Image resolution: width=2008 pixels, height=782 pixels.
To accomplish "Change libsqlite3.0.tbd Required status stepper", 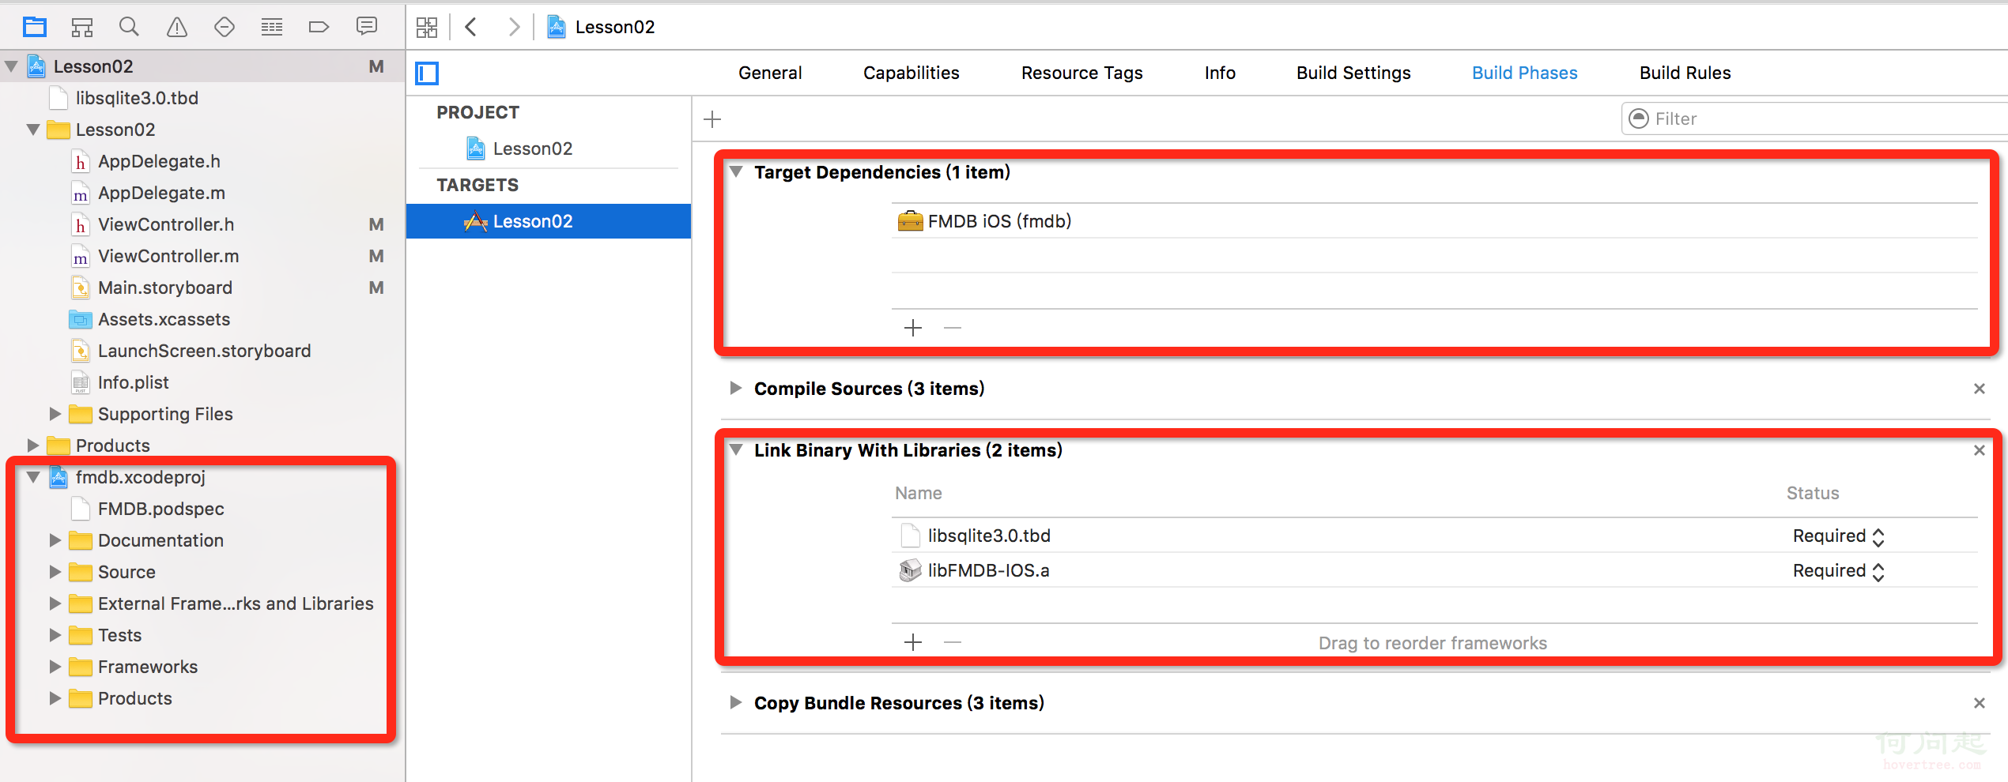I will (x=1878, y=537).
